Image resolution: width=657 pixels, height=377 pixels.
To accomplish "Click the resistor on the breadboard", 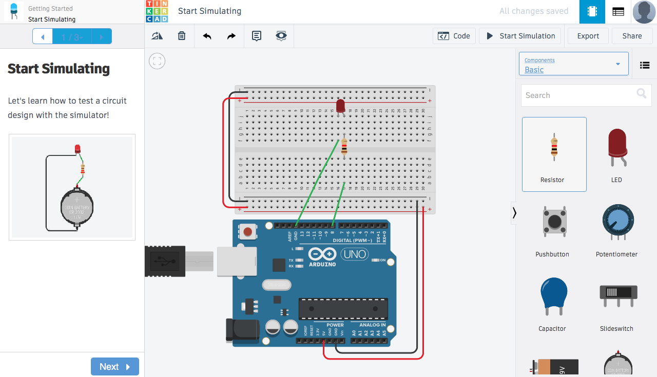I will click(x=344, y=147).
